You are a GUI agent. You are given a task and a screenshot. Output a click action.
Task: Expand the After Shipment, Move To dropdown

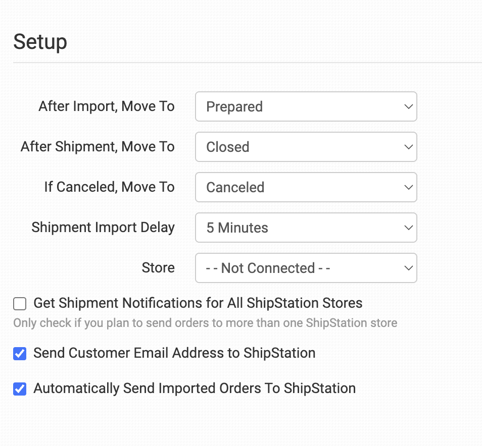[306, 147]
